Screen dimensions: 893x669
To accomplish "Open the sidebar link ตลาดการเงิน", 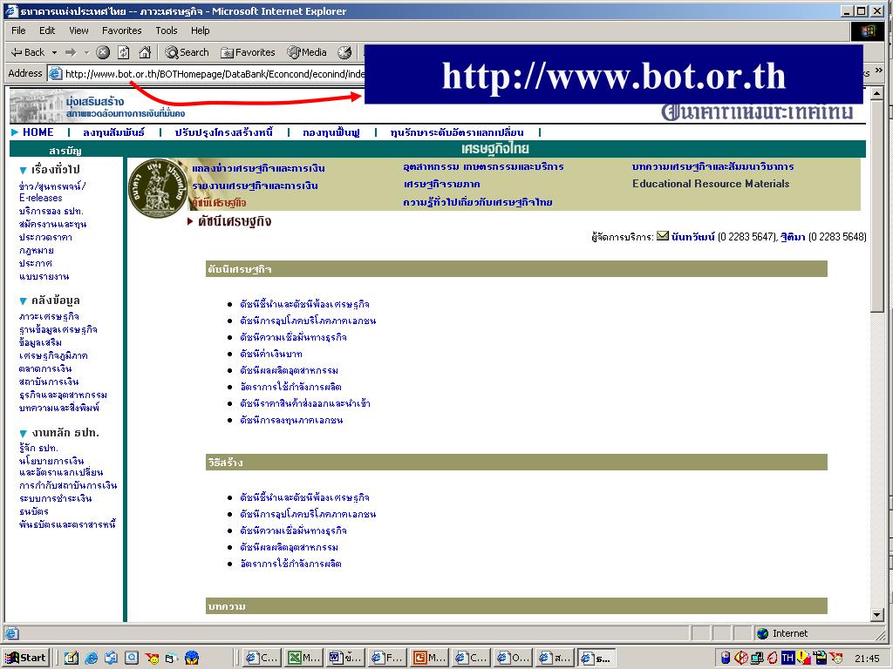I will [x=45, y=368].
